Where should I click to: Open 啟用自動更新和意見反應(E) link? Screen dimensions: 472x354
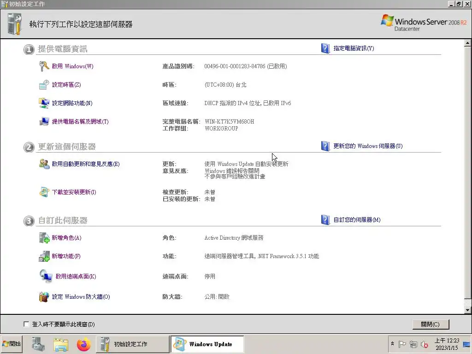(x=85, y=164)
